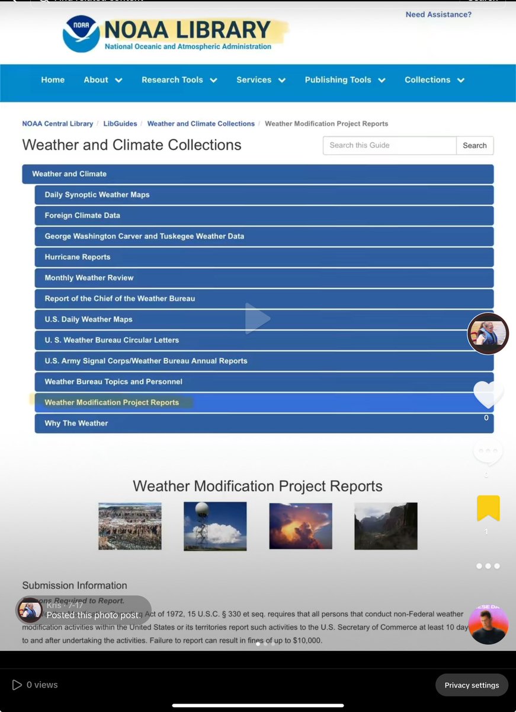
Task: Click the Search button beside guide field
Action: coord(475,145)
